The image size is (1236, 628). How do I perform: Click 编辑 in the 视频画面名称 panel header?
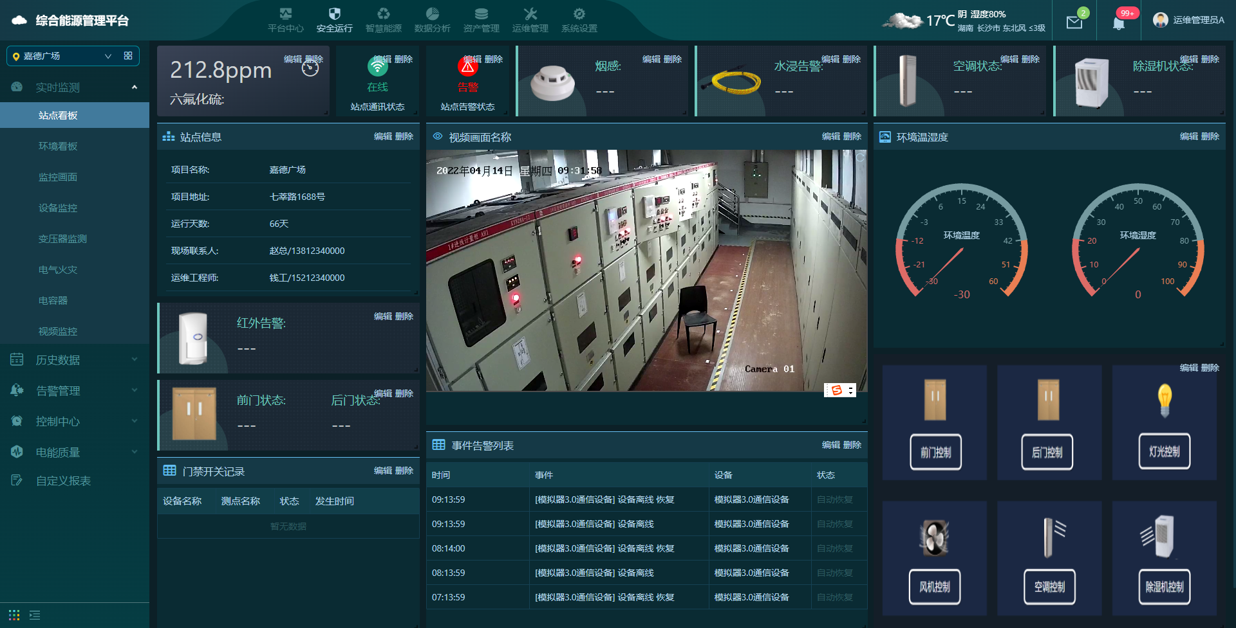(830, 136)
